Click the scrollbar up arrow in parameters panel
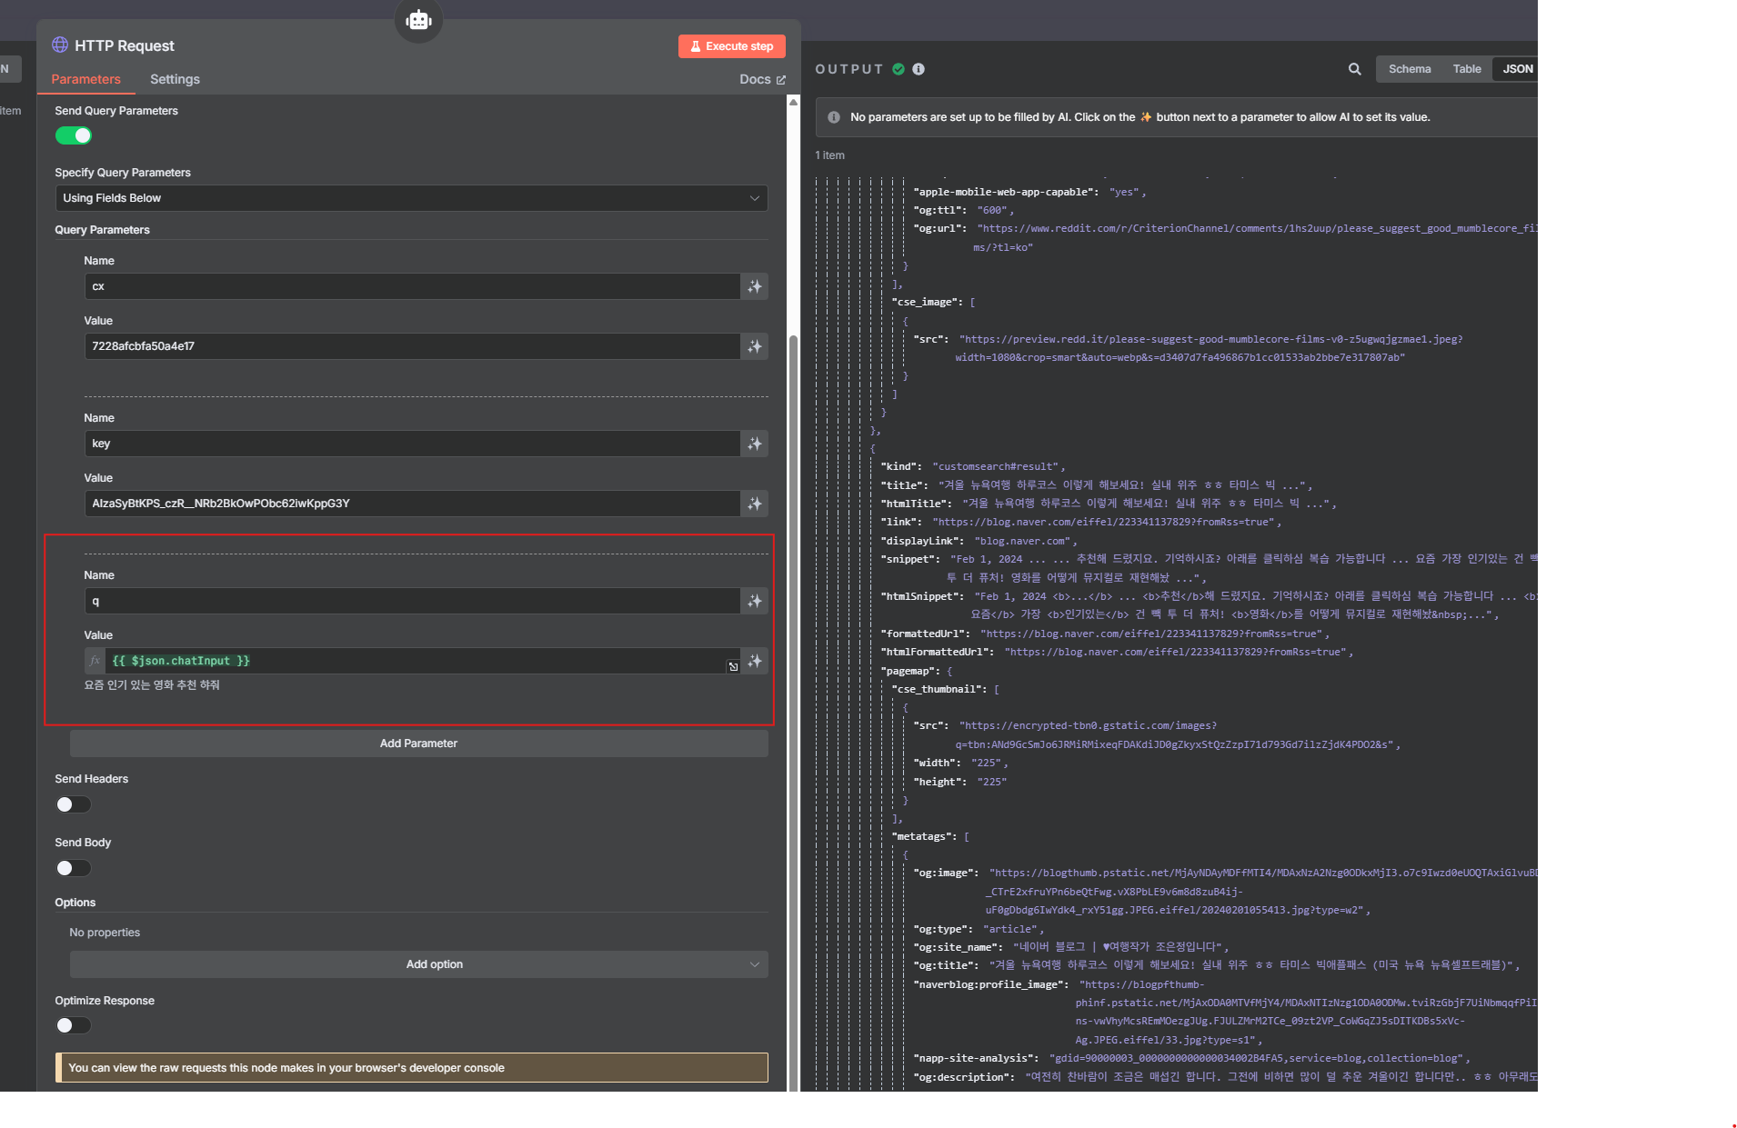1737x1128 pixels. coord(793,103)
